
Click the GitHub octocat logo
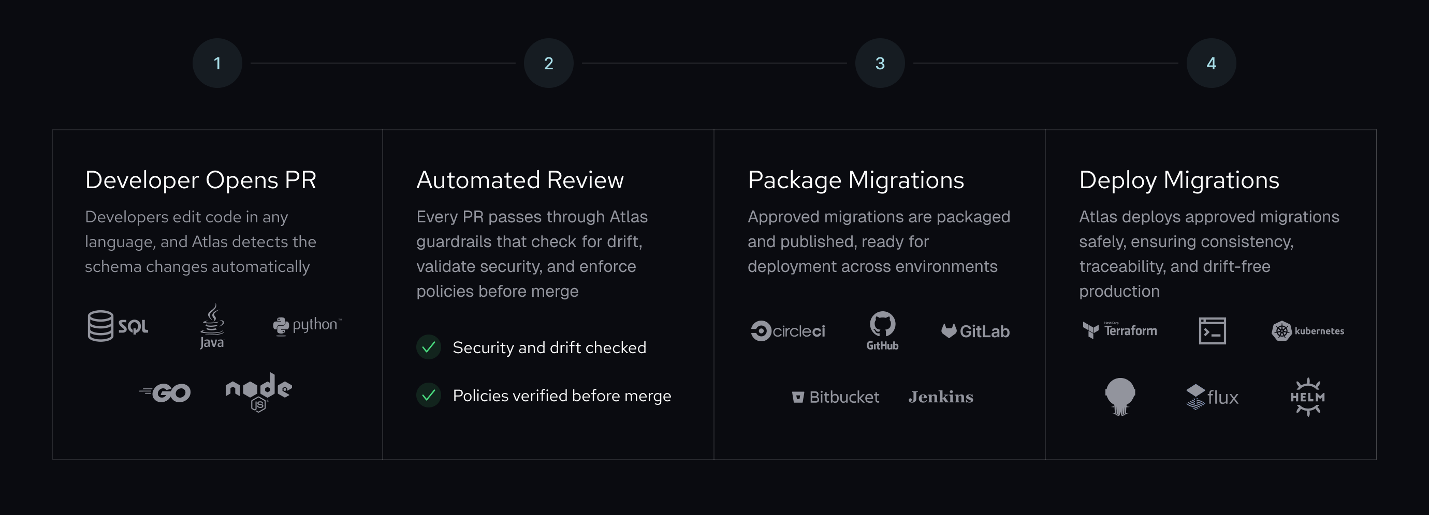[x=882, y=330]
